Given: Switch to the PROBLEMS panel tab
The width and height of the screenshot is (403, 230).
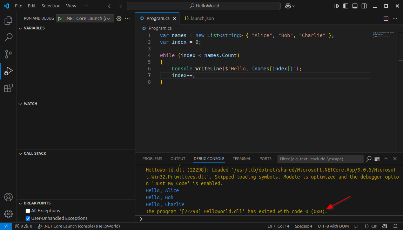Looking at the screenshot, I should point(152,159).
